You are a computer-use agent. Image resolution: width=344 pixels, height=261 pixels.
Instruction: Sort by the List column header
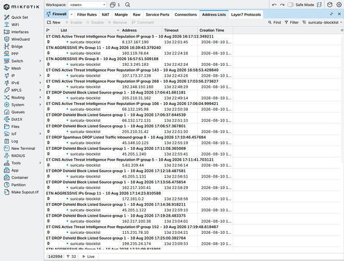[x=89, y=30]
